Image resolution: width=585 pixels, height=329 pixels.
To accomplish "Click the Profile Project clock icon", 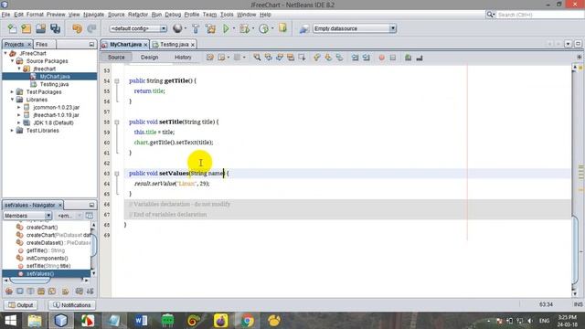I will pos(264,28).
